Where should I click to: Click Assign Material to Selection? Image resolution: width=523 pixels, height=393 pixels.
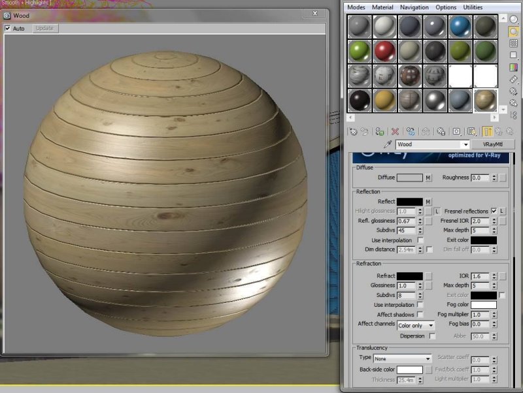(x=379, y=132)
